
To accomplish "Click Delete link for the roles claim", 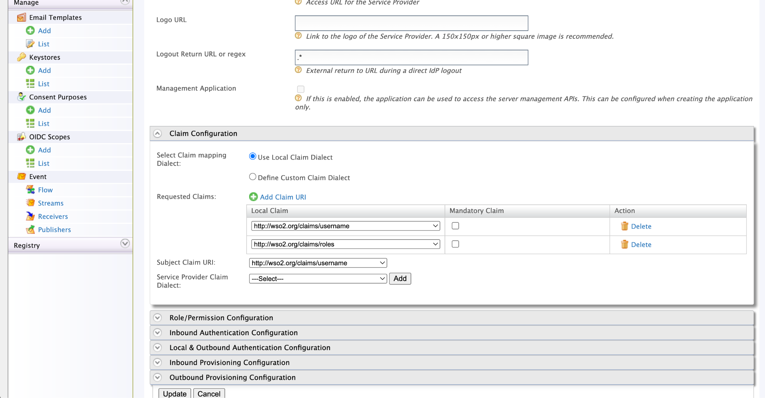I will [x=641, y=244].
